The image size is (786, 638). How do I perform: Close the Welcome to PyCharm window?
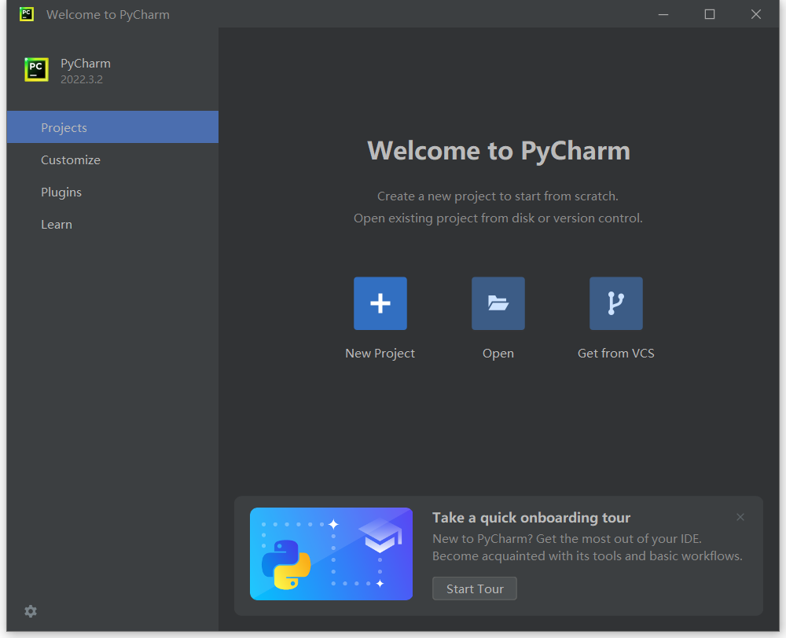click(756, 14)
